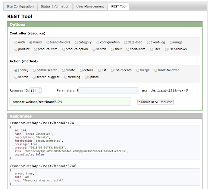210x189 pixels.
Task: Select the list action radio
Action: coord(99,70)
